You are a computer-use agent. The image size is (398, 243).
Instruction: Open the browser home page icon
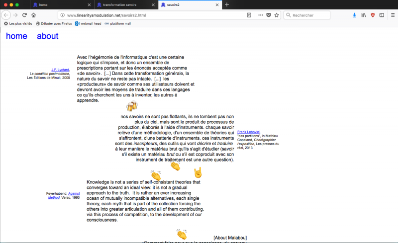pos(33,15)
